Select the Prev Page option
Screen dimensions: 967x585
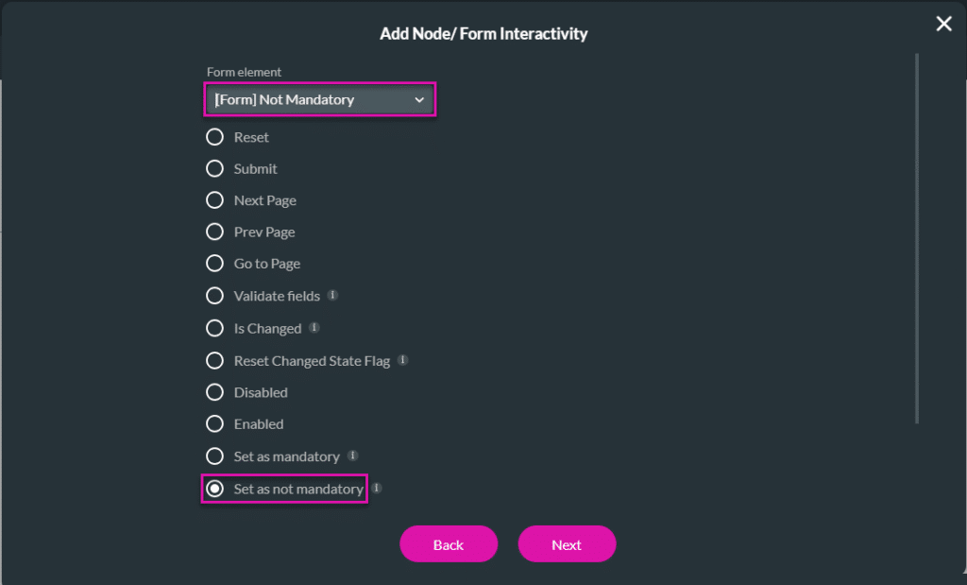pos(214,232)
